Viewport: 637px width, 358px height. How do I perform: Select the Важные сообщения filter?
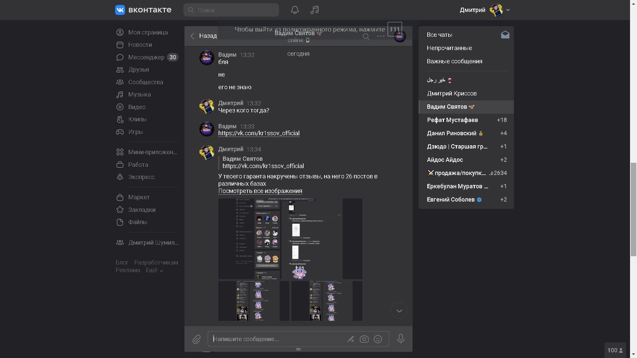point(454,61)
